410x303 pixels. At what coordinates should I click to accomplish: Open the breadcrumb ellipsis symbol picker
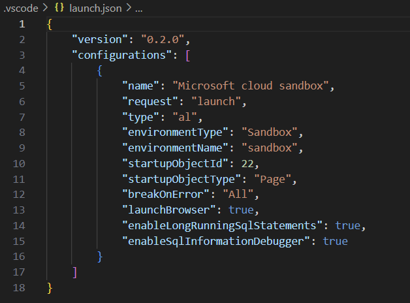[139, 10]
